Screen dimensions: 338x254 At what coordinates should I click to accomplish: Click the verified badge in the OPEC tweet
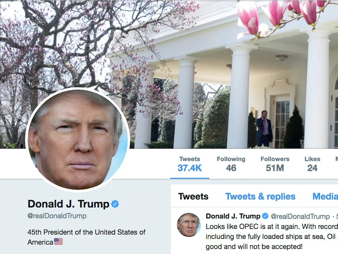265,216
